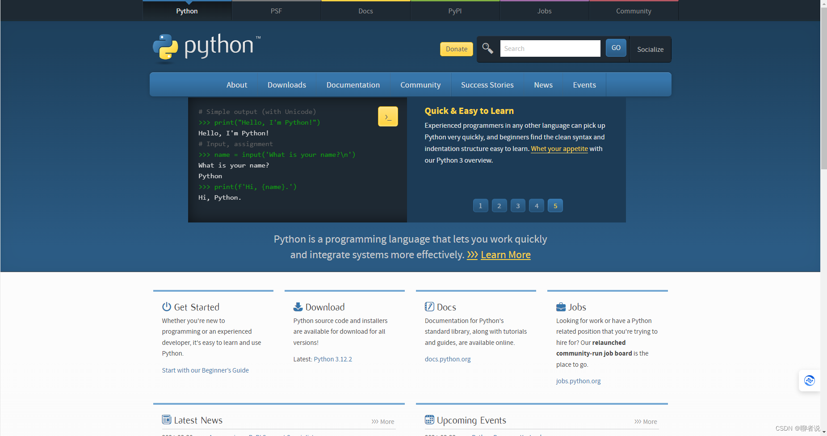Open the Downloads menu
The width and height of the screenshot is (827, 436).
286,84
